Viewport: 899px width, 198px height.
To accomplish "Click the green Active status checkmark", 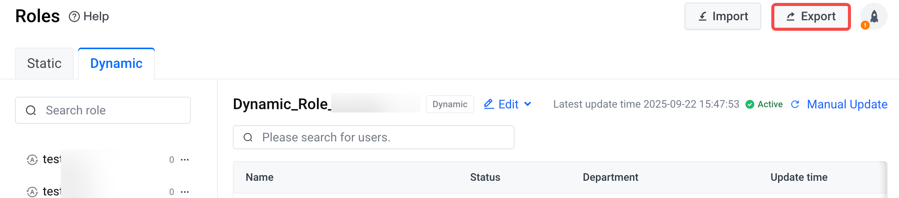I will point(750,104).
